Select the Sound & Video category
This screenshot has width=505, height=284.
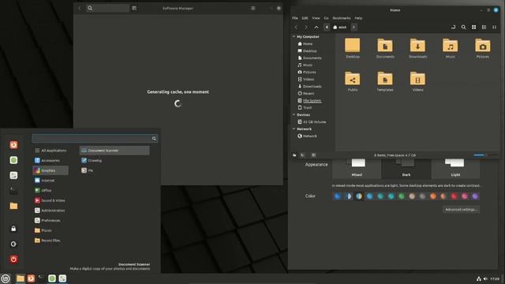click(x=50, y=200)
